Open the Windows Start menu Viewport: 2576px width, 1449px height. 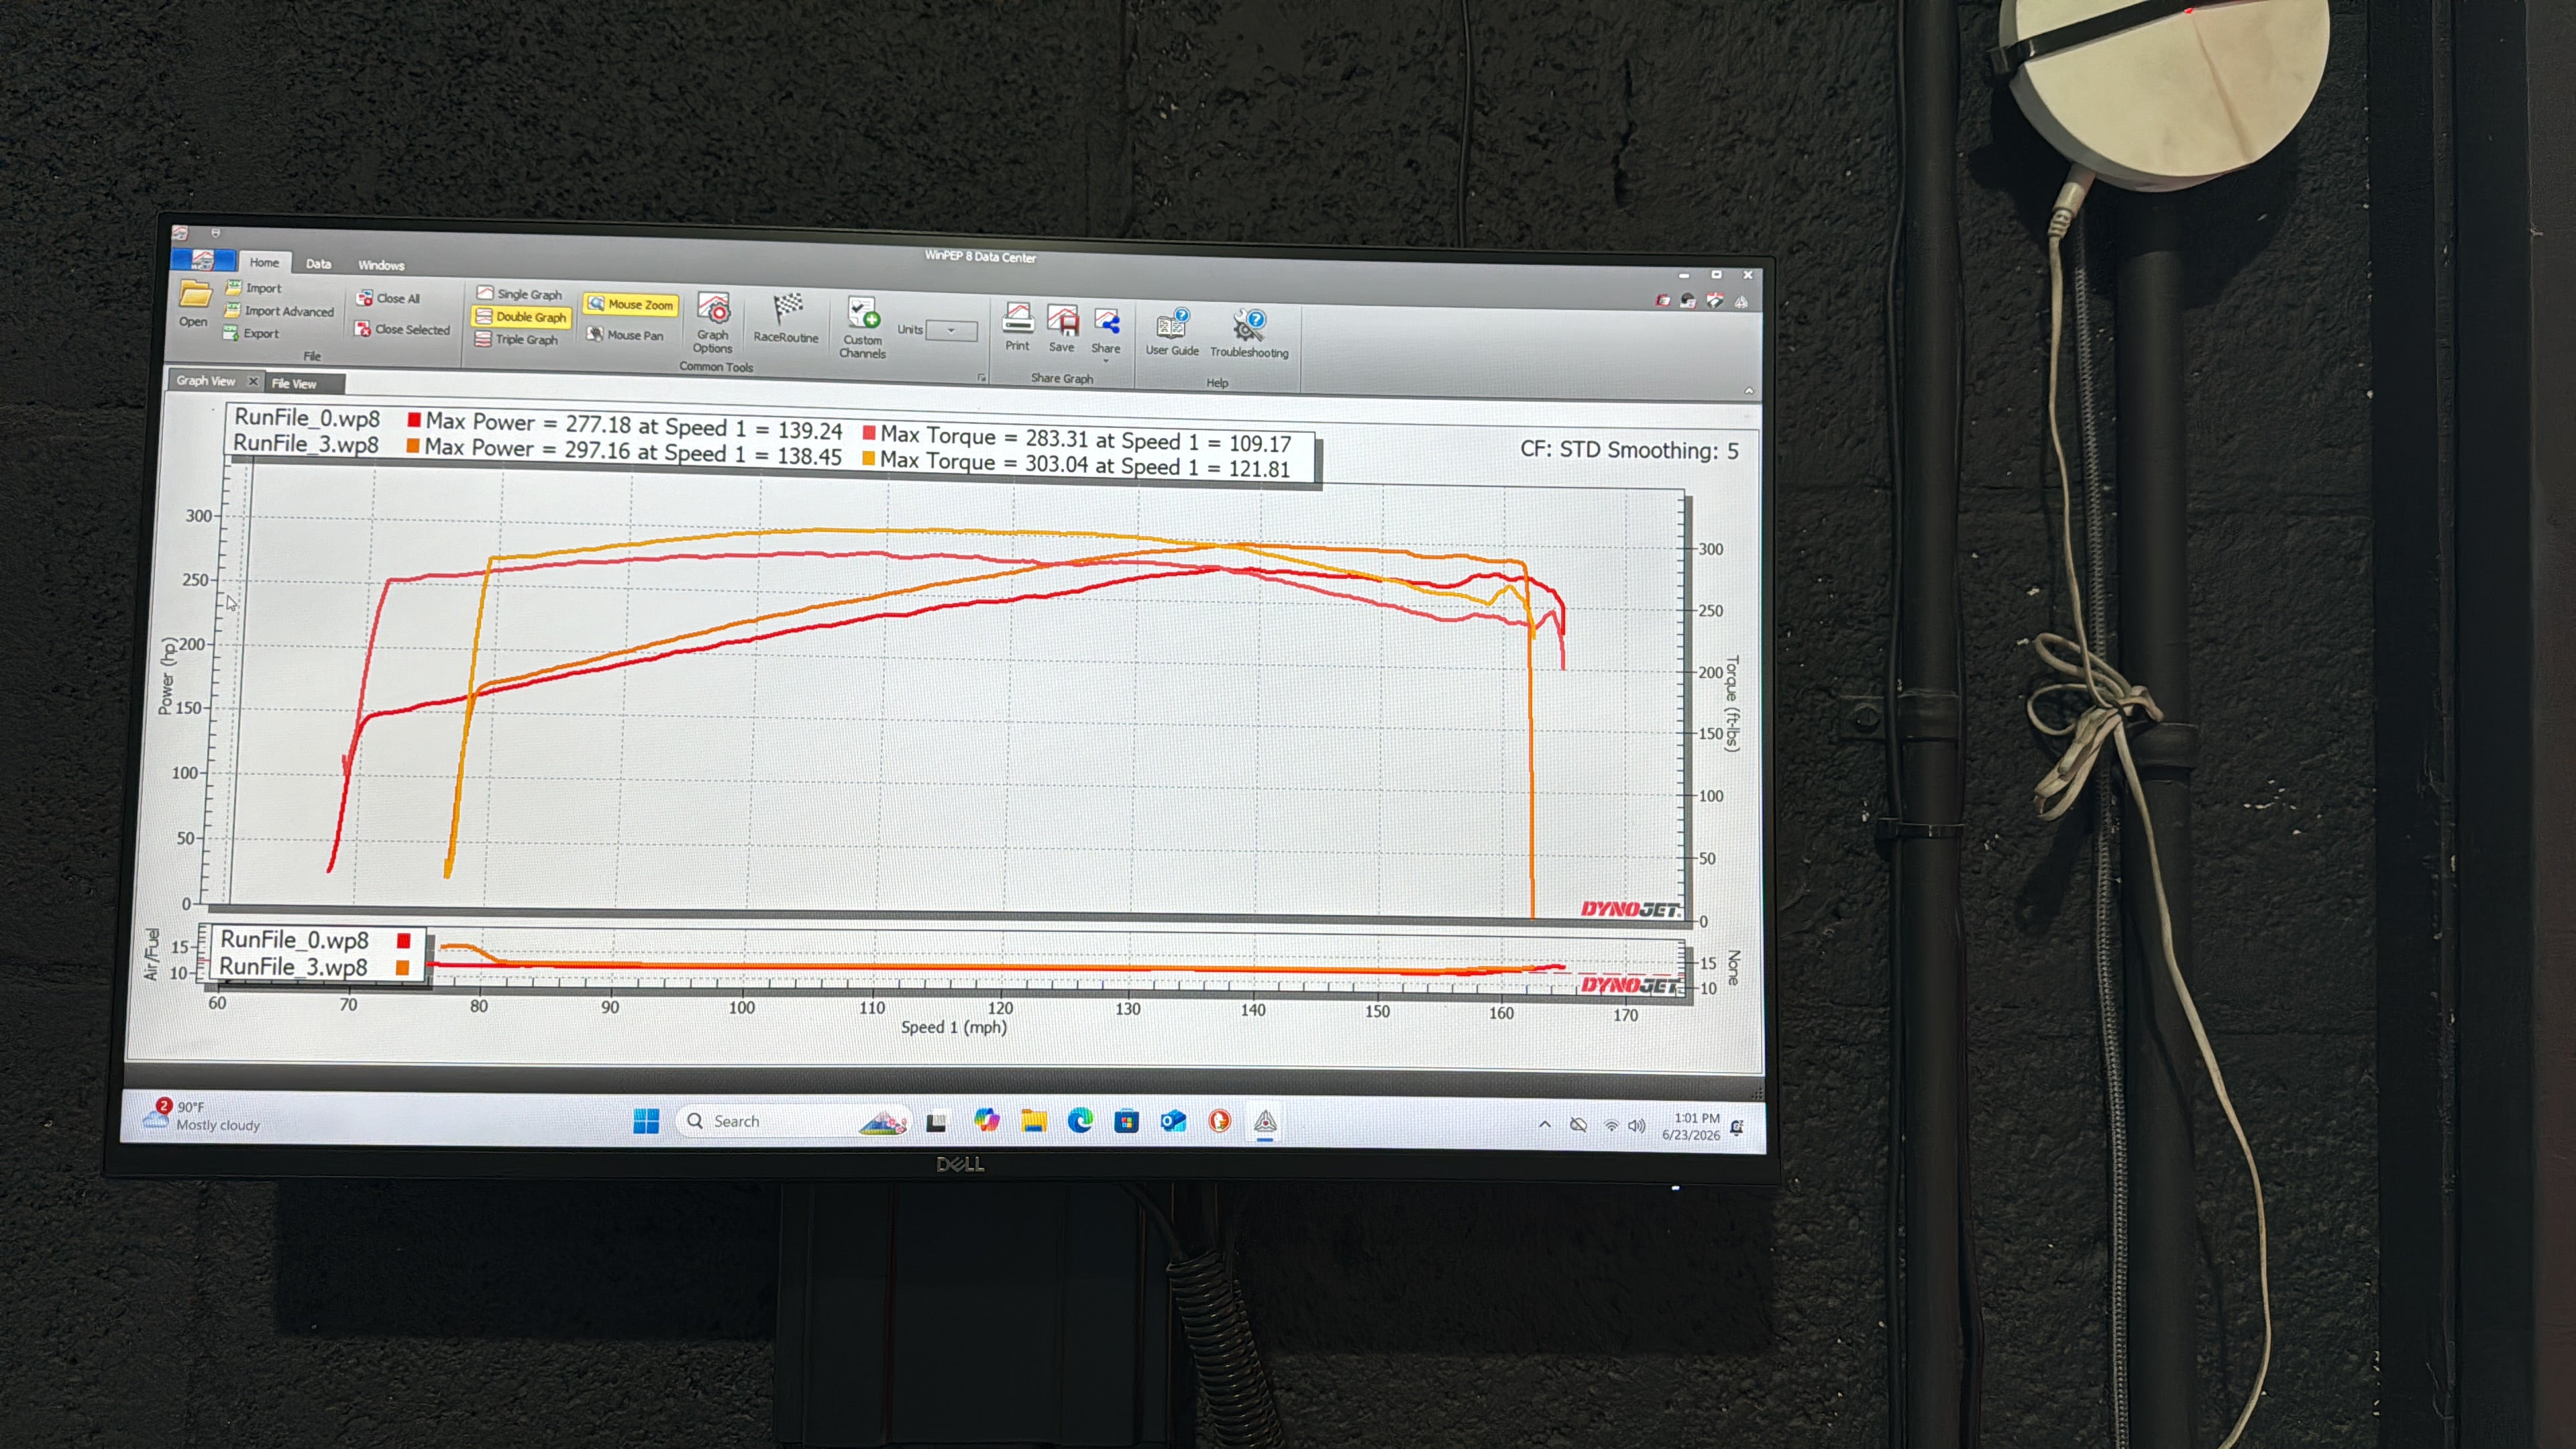(646, 1121)
